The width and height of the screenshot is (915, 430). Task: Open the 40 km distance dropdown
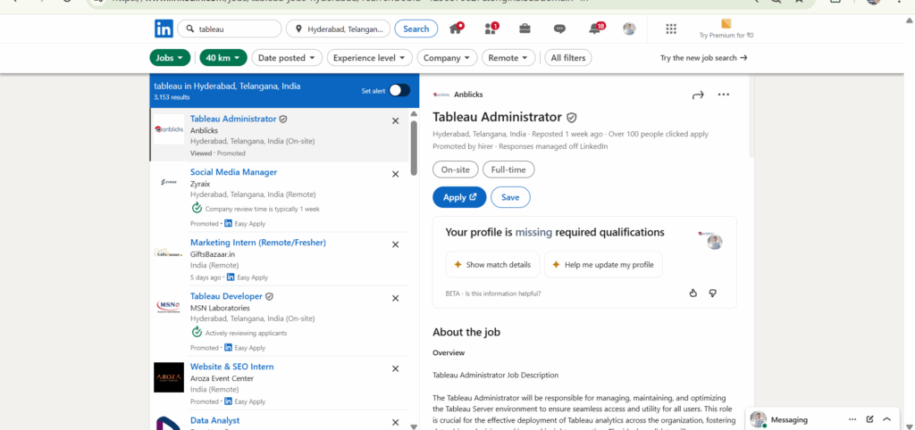(x=223, y=58)
